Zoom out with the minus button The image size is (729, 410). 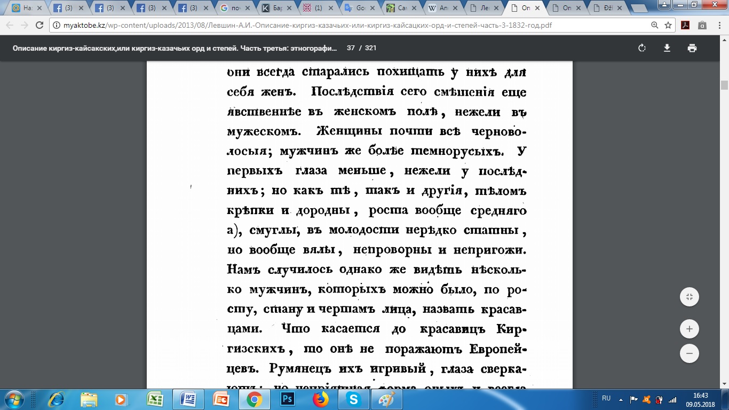690,353
